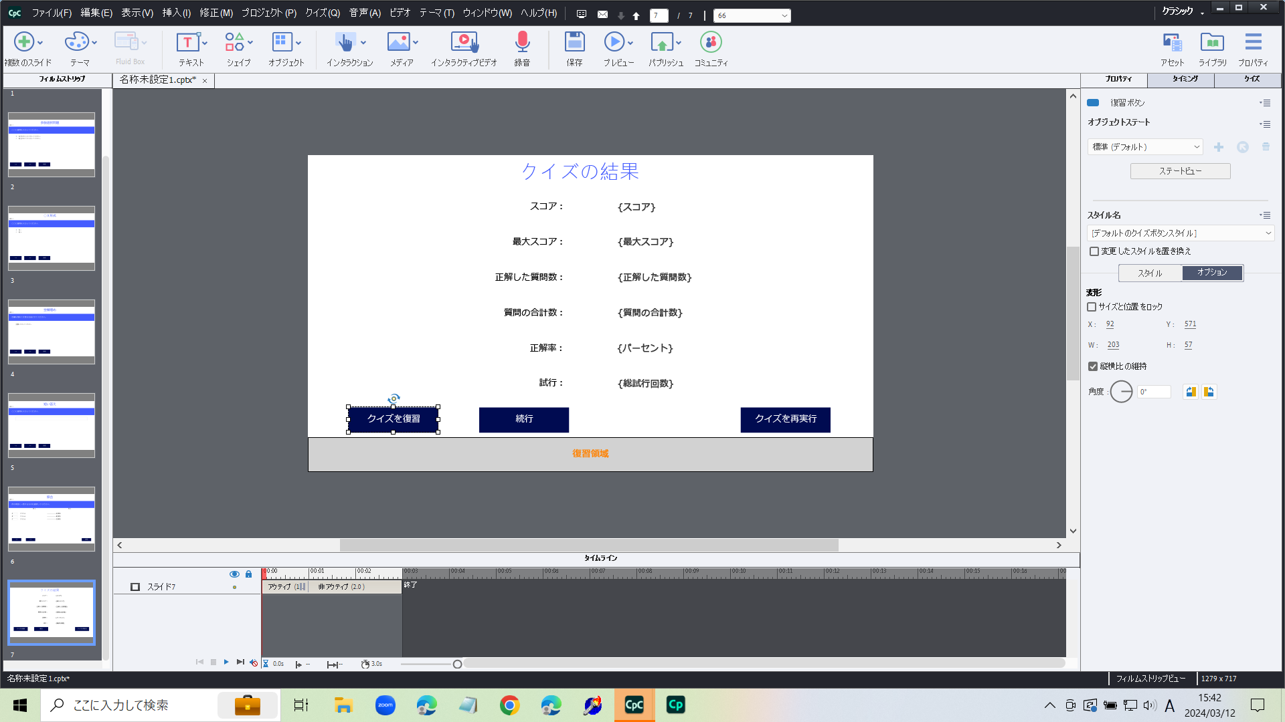This screenshot has height=722, width=1285.
Task: Click the ステートビュー button
Action: 1180,170
